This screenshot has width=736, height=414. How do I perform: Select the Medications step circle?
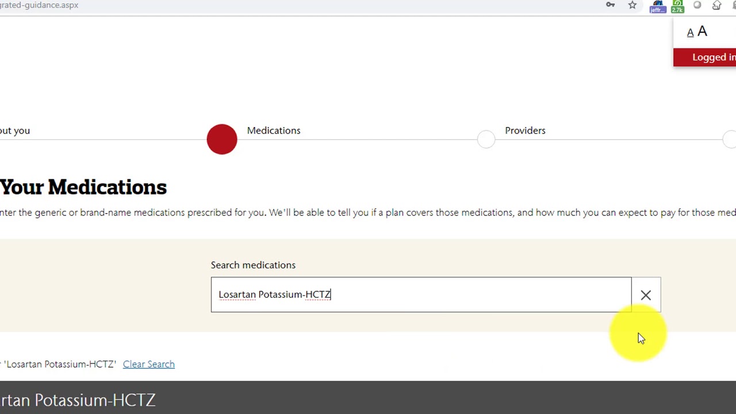(x=222, y=139)
